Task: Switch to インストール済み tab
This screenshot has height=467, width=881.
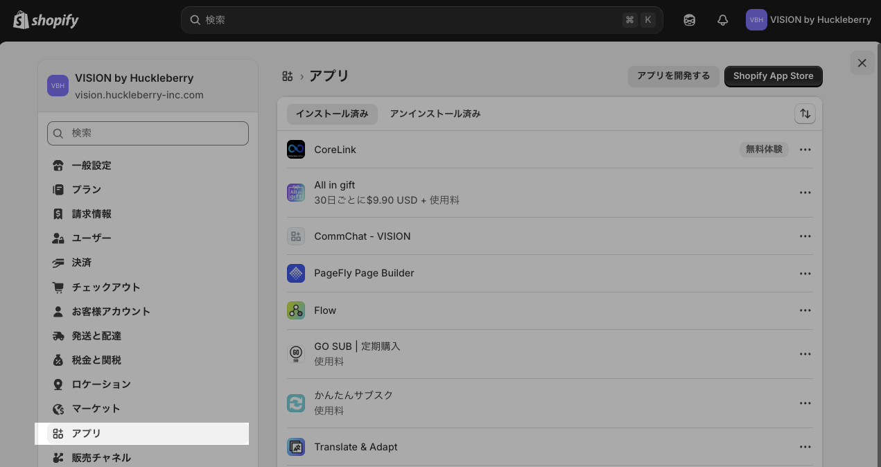Action: pos(332,114)
